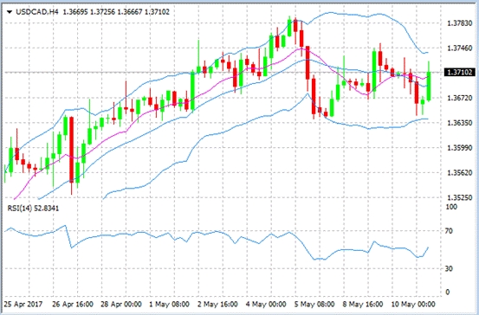479x315 pixels.
Task: Click the USDCAD.H4 symbol title
Action: 36,12
